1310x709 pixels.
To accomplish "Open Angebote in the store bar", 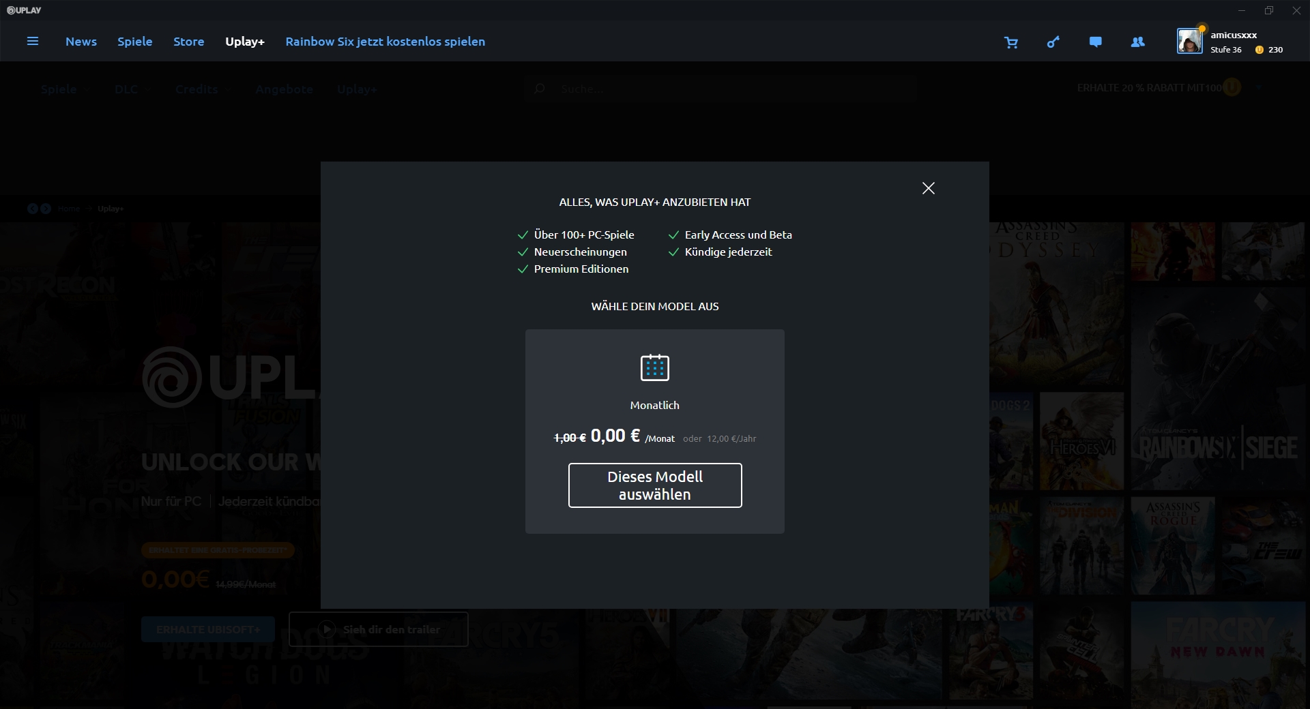I will pyautogui.click(x=284, y=89).
